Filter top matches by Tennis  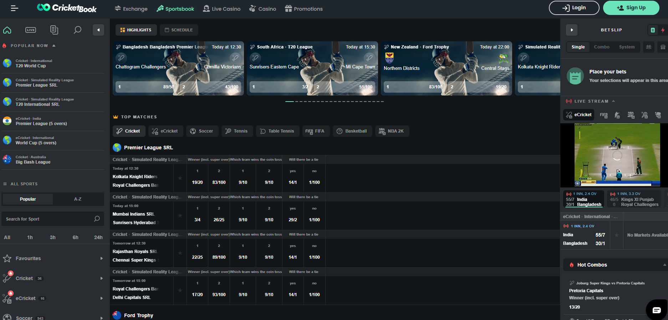237,131
